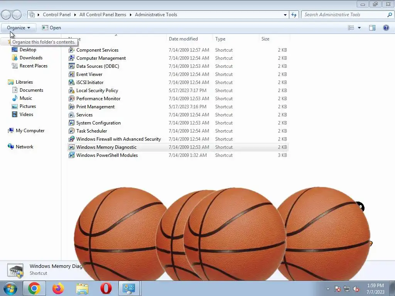Click the Action Center flag tray icon
This screenshot has height=296, width=395.
click(x=338, y=289)
